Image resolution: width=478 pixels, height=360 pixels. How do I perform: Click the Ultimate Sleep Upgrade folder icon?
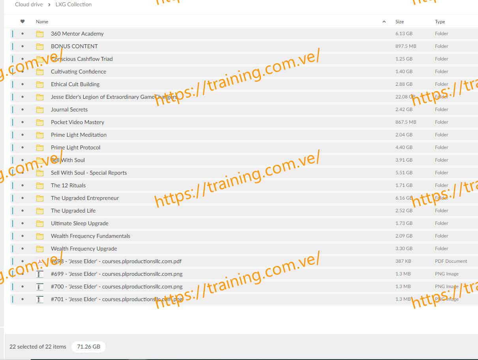40,224
